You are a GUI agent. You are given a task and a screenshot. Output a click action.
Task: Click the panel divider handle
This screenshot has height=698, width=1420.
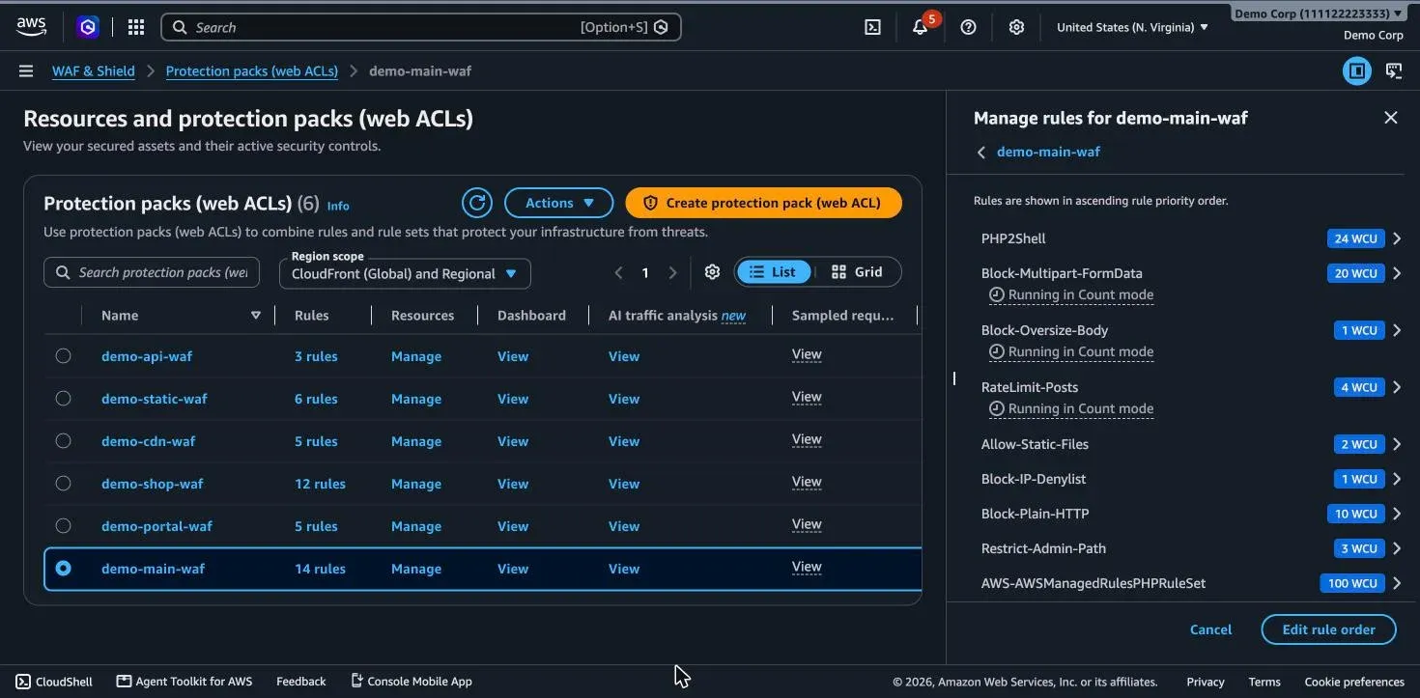click(x=953, y=378)
